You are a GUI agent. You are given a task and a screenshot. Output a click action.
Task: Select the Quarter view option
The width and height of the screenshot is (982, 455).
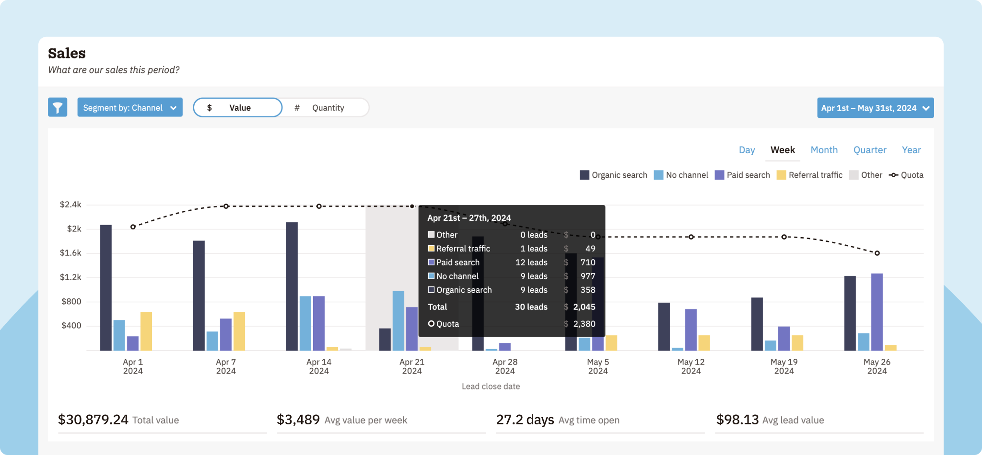pos(870,150)
